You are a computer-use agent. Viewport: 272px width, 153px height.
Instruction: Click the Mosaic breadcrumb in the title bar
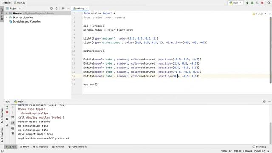(x=6, y=3)
